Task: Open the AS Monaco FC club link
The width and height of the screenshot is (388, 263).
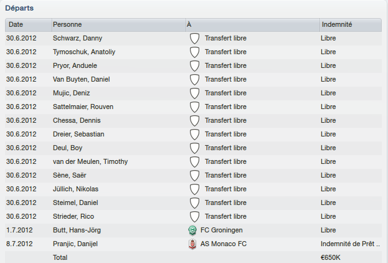Action: tap(224, 244)
